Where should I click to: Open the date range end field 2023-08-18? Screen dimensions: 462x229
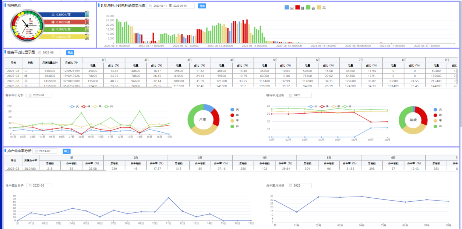tap(180, 6)
